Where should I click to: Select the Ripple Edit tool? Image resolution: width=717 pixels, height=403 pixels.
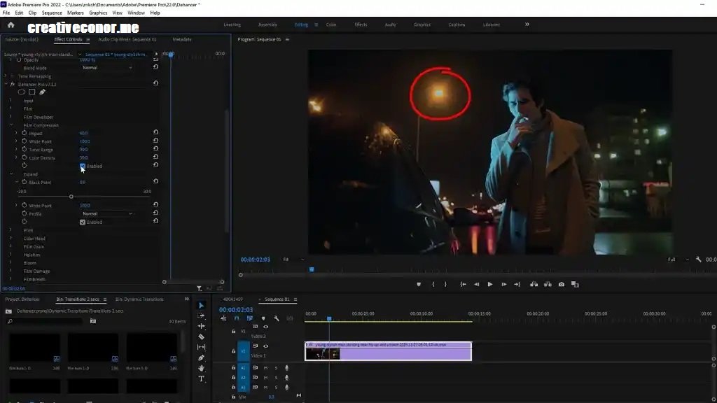(x=201, y=326)
